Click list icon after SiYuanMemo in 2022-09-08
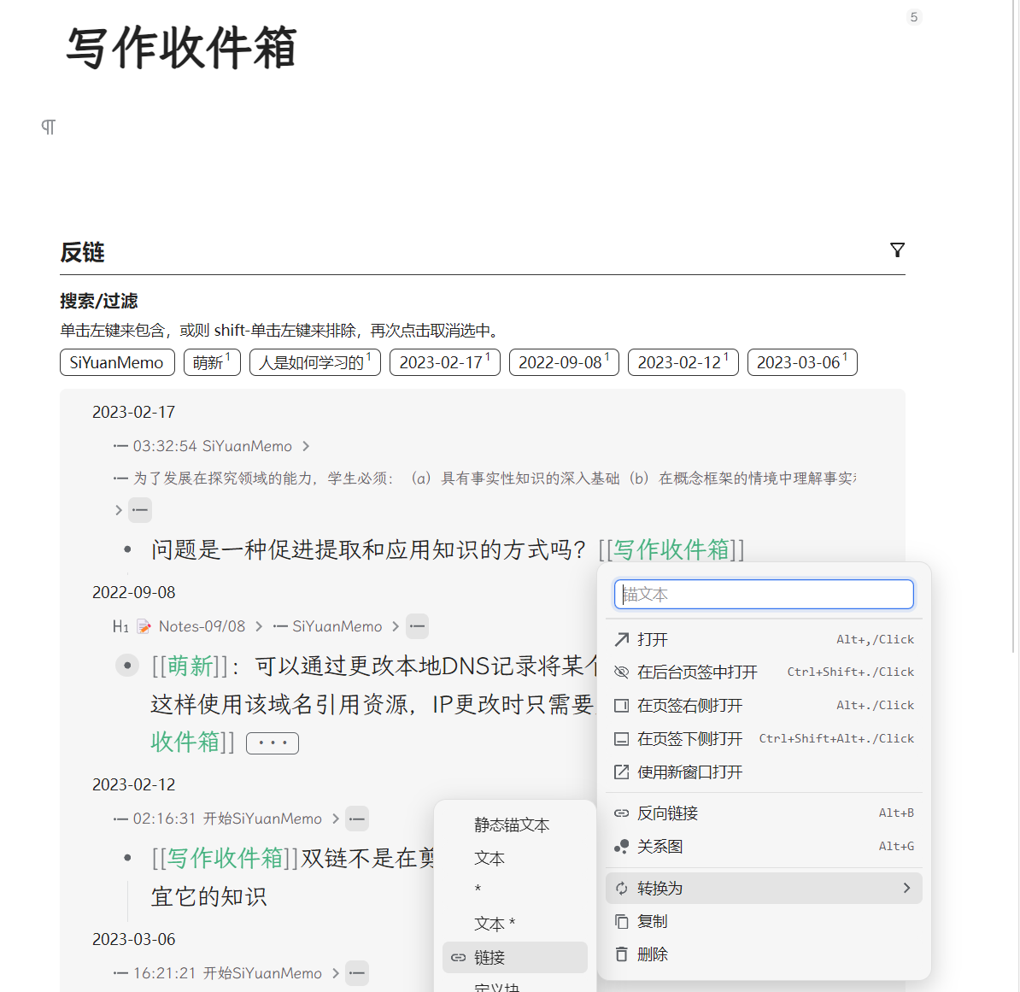This screenshot has height=992, width=1020. (x=417, y=626)
